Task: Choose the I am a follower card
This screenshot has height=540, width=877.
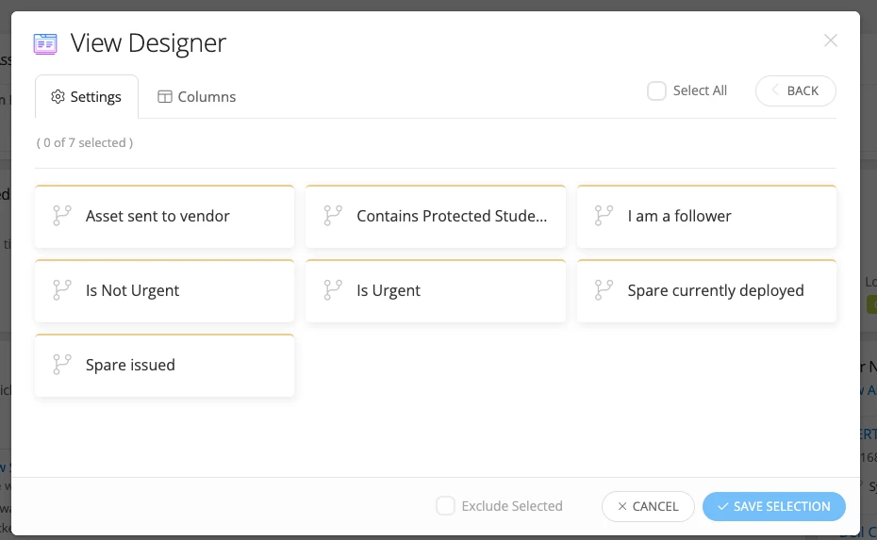Action: [706, 217]
